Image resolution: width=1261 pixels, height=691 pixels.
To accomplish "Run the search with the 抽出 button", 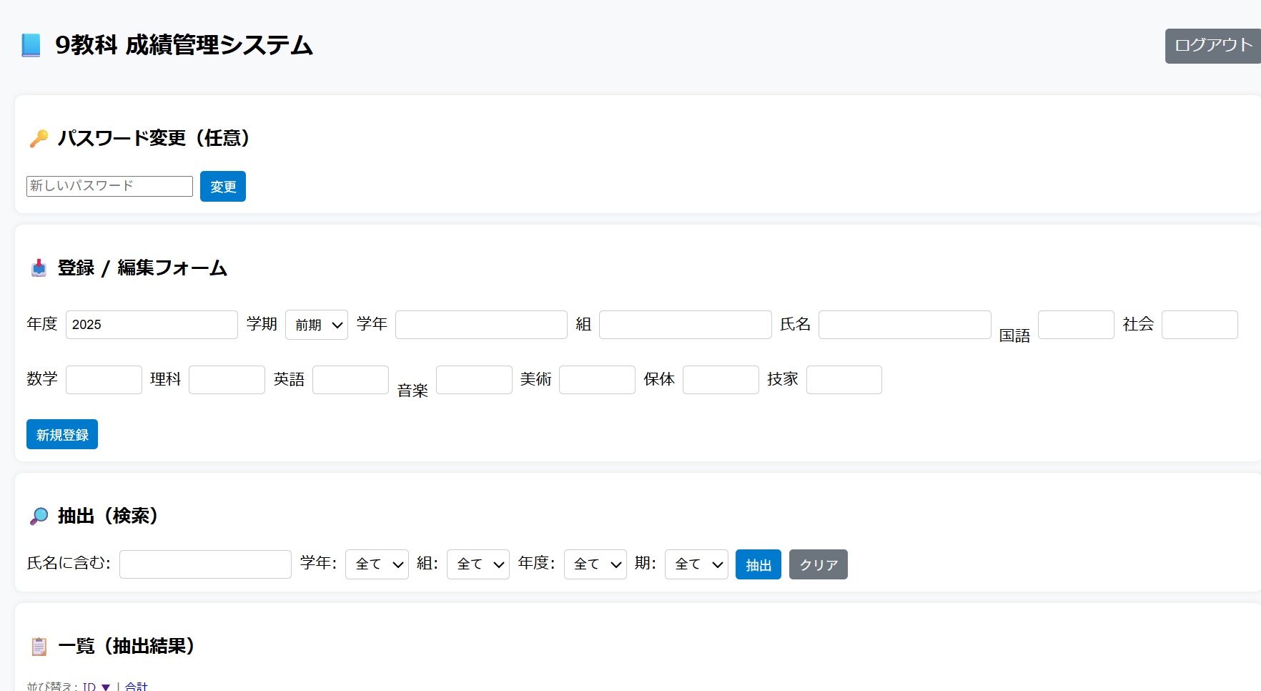I will pos(758,565).
